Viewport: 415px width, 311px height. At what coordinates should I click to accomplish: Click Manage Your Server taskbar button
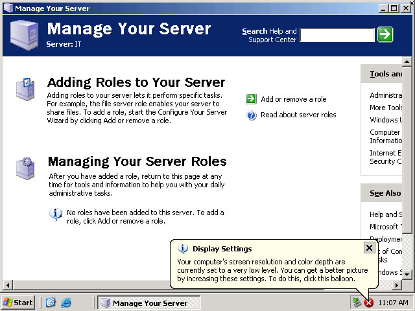149,303
